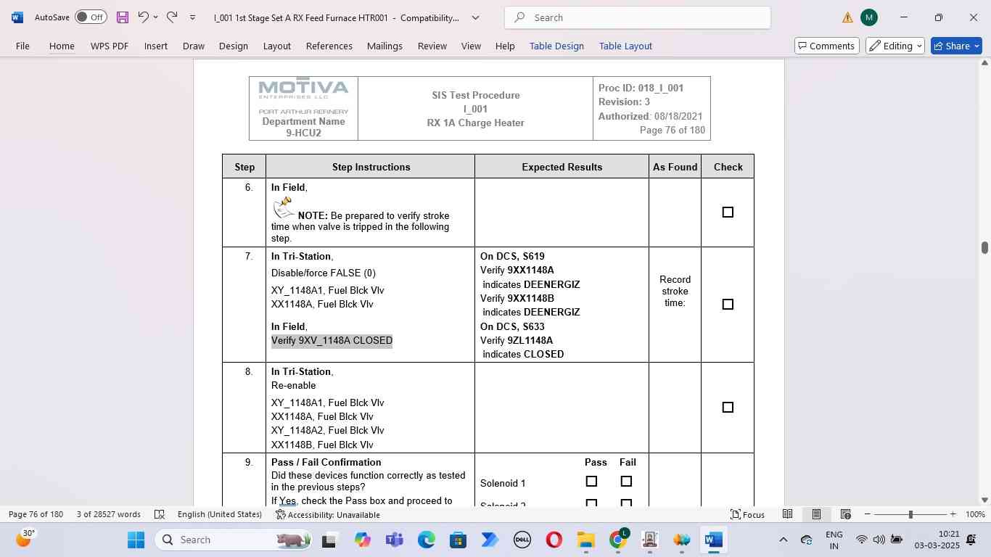This screenshot has width=991, height=557.
Task: Show hidden system tray icons chevron
Action: tap(783, 540)
